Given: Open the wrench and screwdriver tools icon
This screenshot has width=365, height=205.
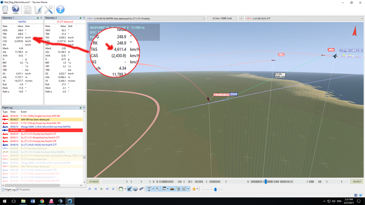Looking at the screenshot, I should point(49,9).
